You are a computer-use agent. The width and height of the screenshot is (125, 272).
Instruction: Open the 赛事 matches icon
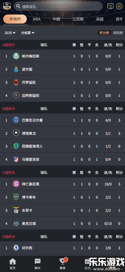63,264
